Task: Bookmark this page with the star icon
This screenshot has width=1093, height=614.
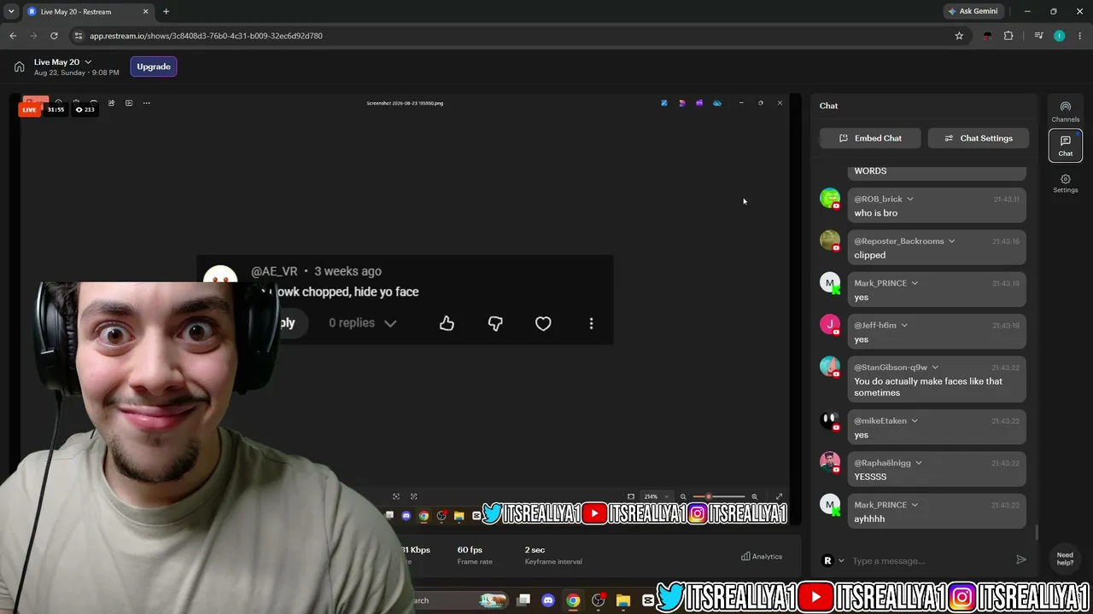Action: click(959, 36)
